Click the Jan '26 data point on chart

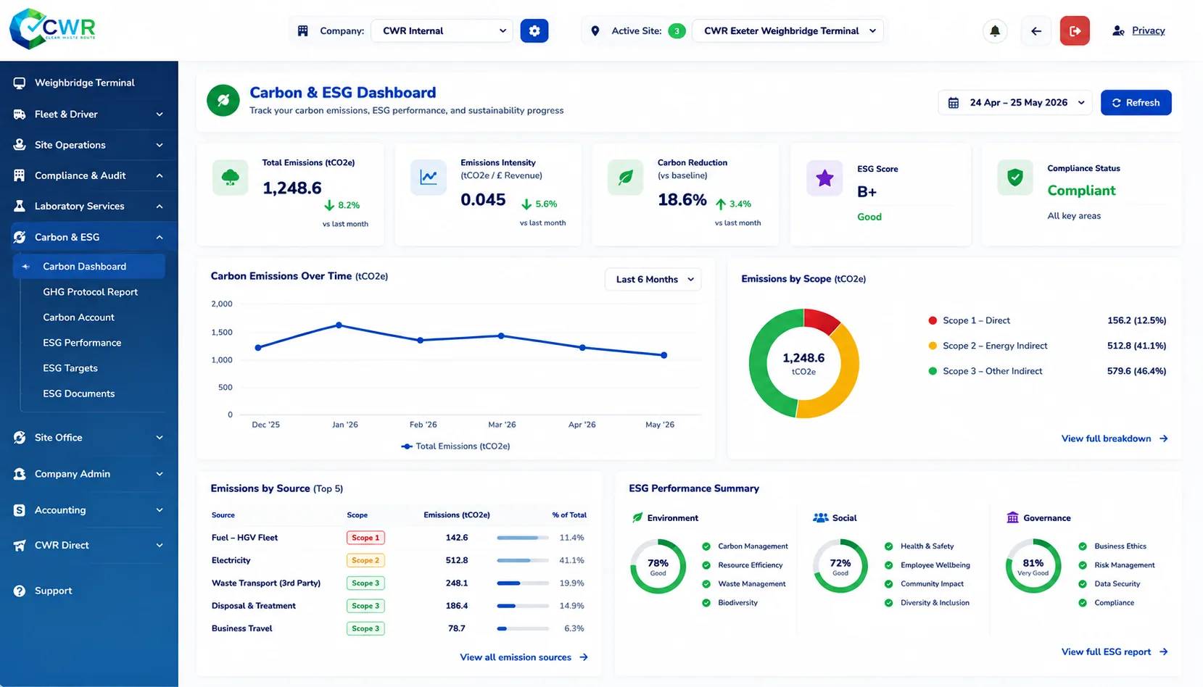(x=339, y=325)
